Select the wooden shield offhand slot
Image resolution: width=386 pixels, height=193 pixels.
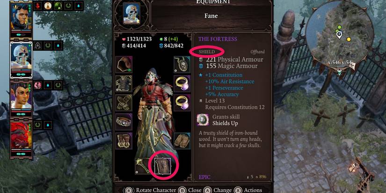(162, 166)
